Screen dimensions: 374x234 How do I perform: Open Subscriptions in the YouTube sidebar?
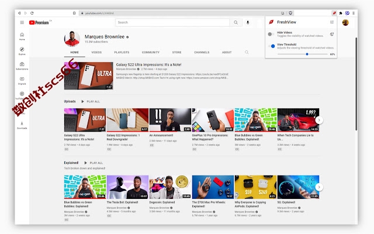pyautogui.click(x=22, y=66)
